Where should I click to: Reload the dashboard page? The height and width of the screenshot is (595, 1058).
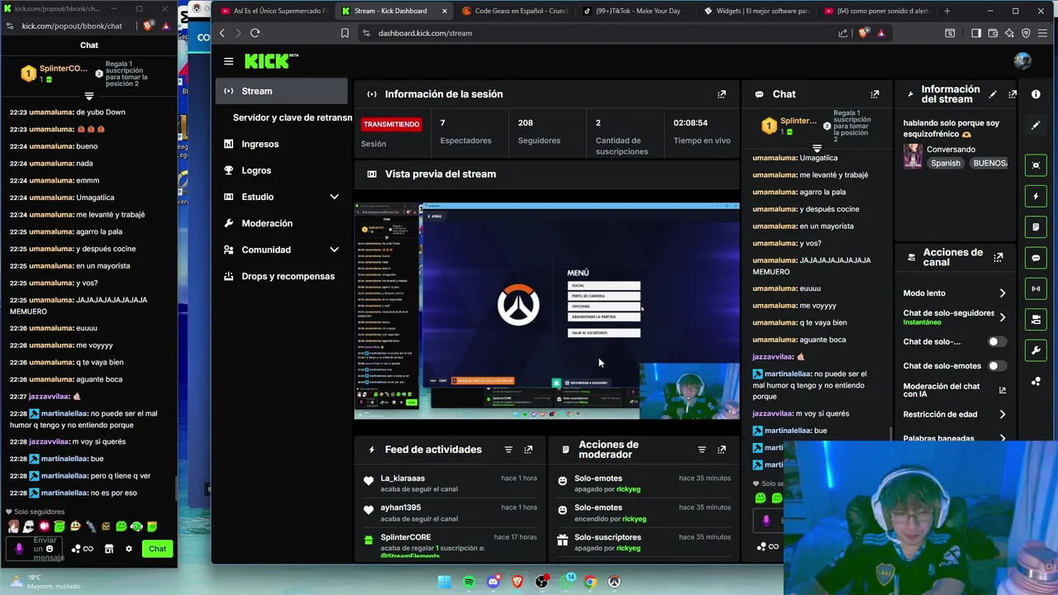point(255,33)
